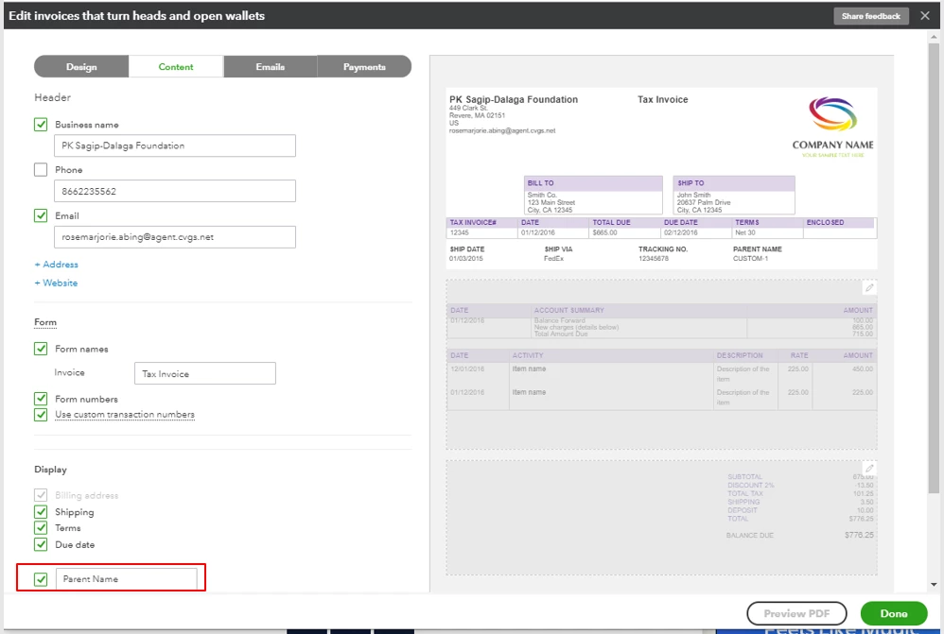The image size is (944, 634).
Task: Click the PARENT NAME label in preview
Action: coord(758,249)
